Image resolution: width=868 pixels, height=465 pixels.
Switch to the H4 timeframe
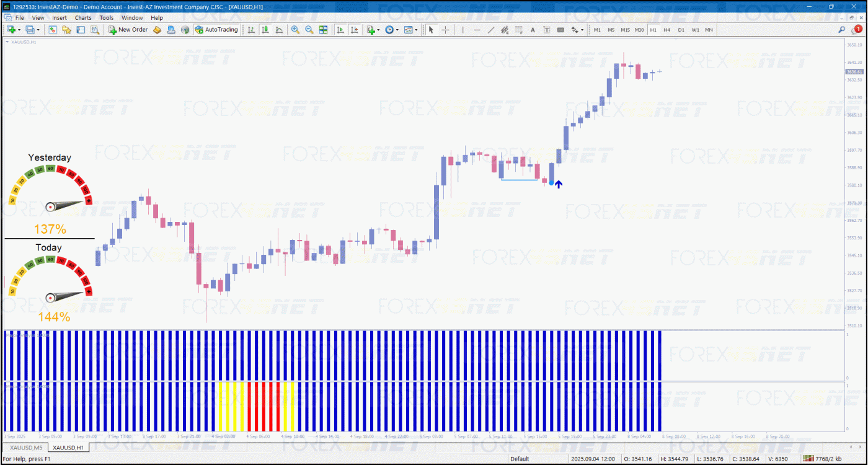pos(666,30)
